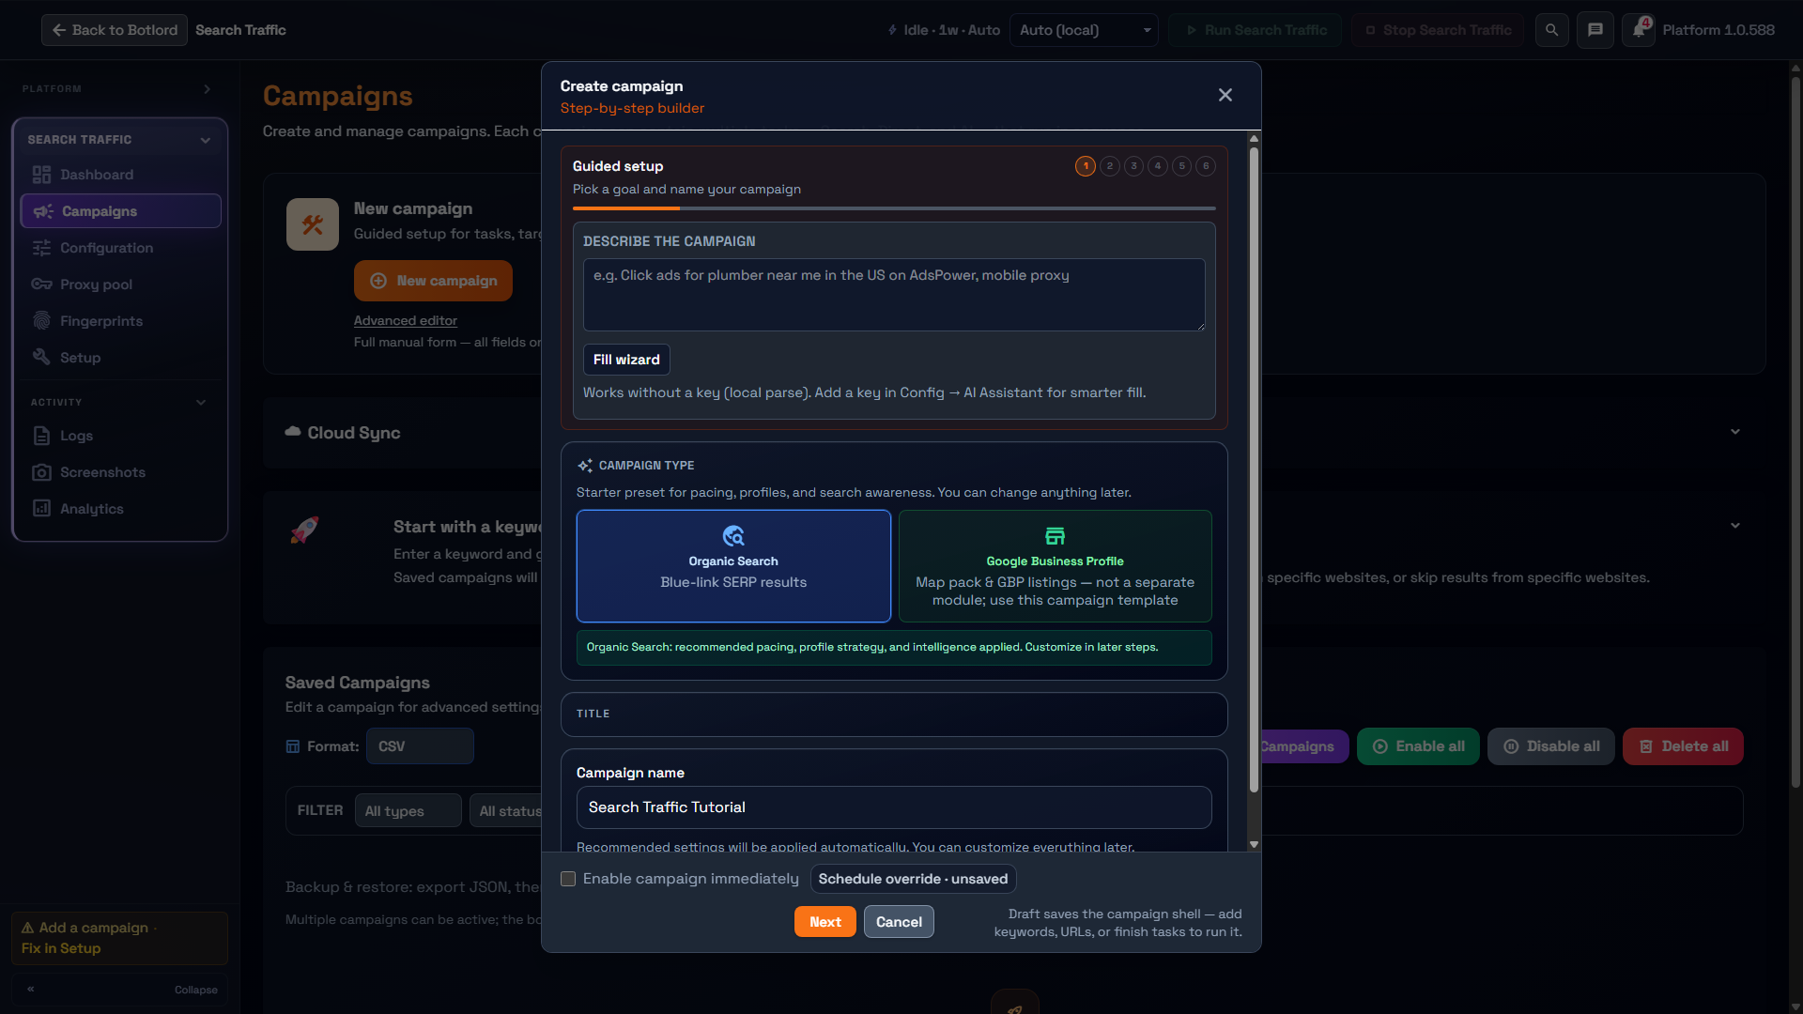Image resolution: width=1803 pixels, height=1014 pixels.
Task: Click the Describe the campaign text area
Action: pos(894,295)
